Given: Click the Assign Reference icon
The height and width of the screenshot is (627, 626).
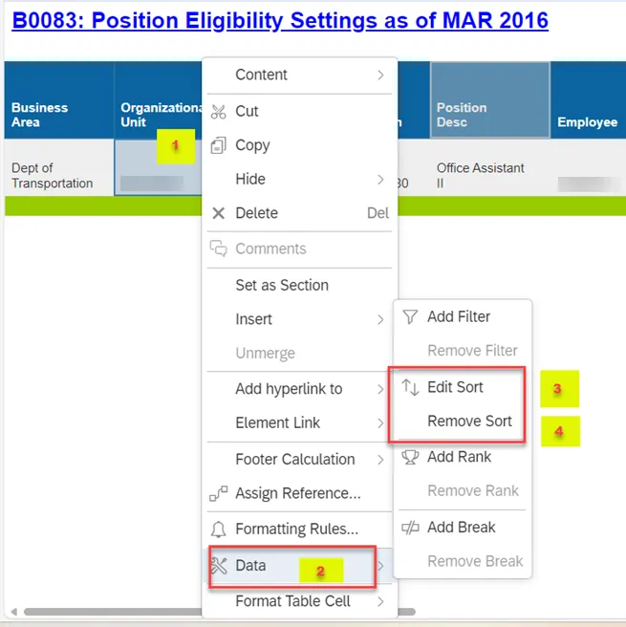Looking at the screenshot, I should coord(218,494).
